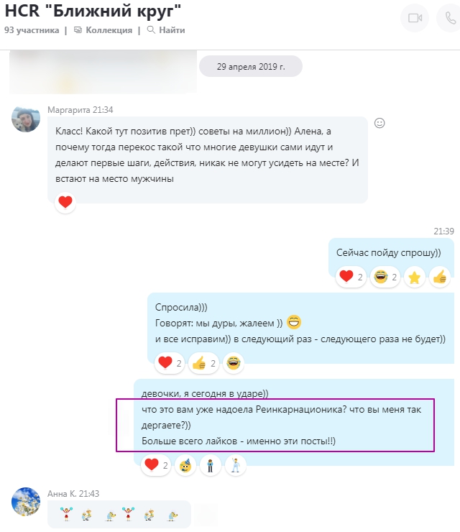Click heart reaction under "девочки, я сегодня в ударе"

[156, 465]
